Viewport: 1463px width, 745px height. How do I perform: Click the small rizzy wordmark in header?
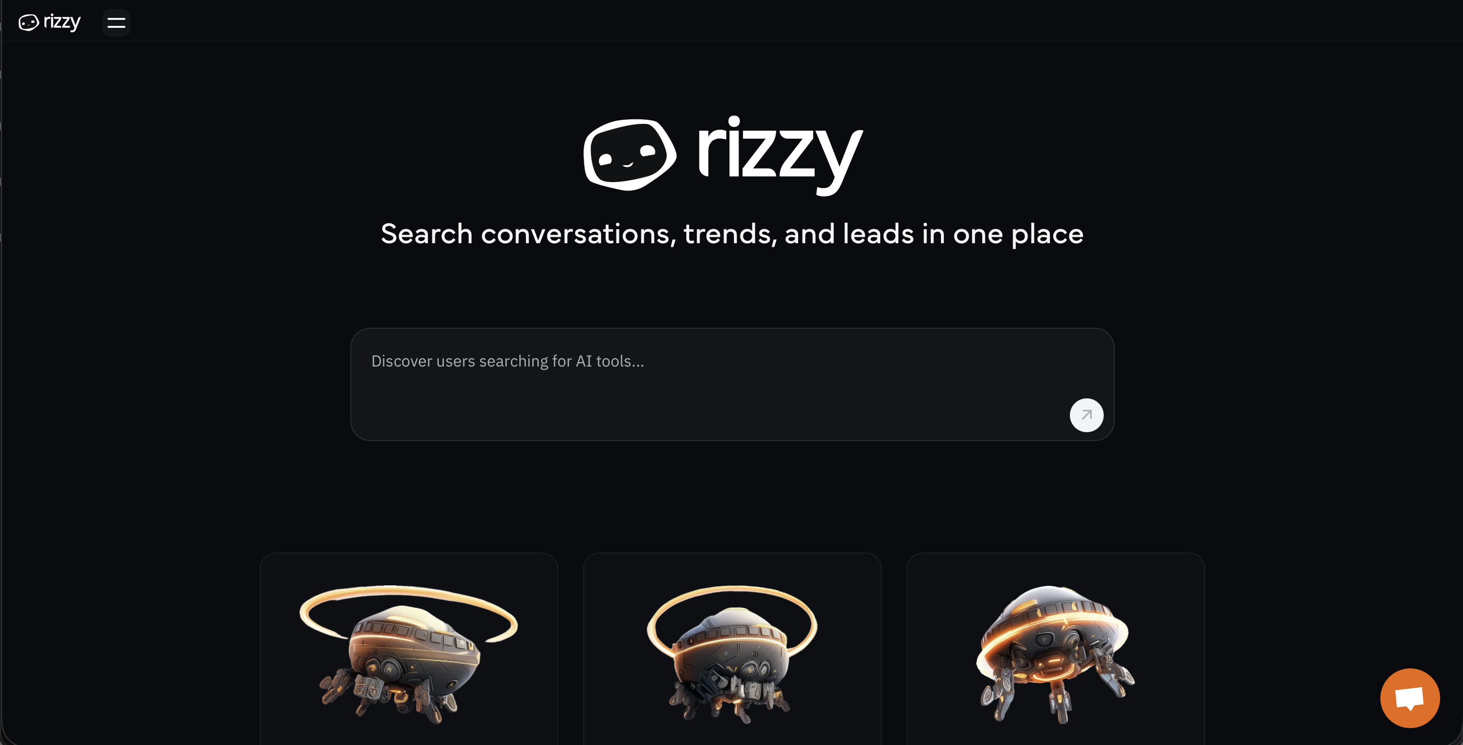pos(62,23)
